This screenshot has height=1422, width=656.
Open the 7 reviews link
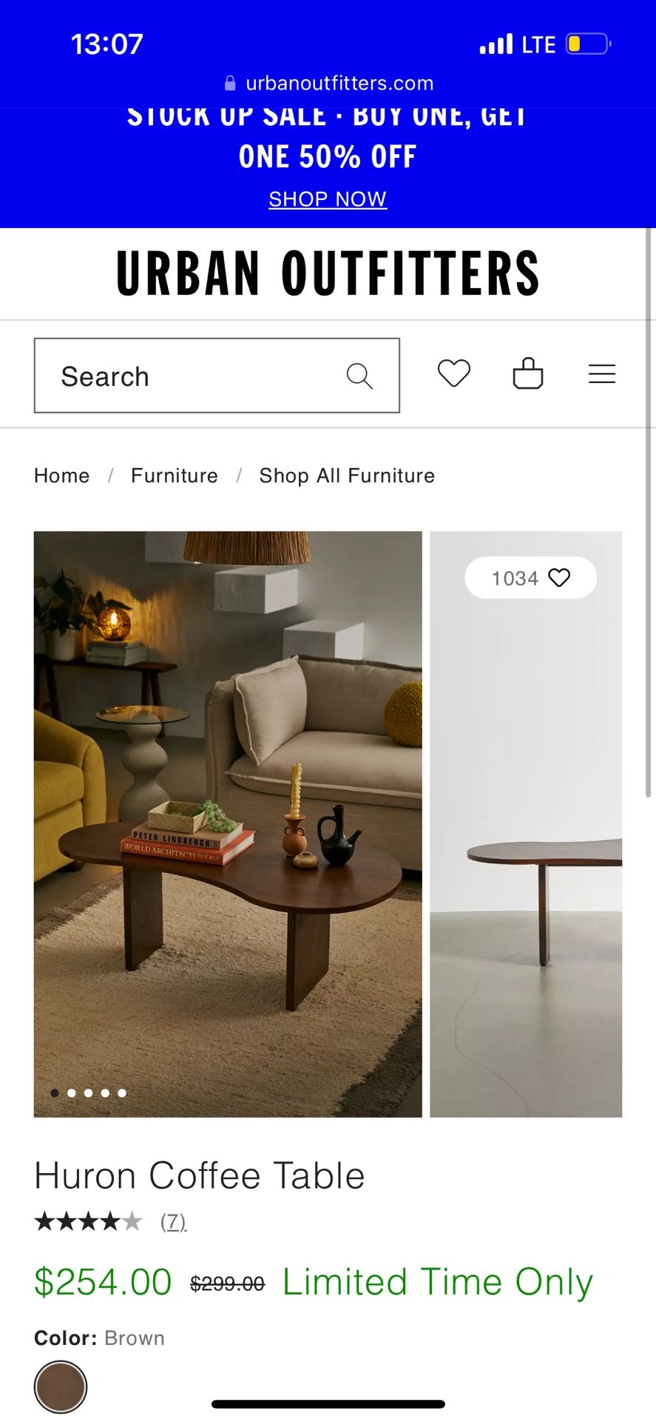tap(174, 1221)
